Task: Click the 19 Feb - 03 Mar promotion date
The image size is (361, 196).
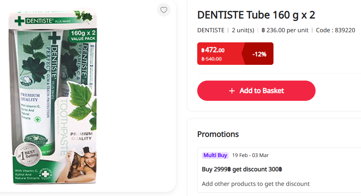Action: click(250, 155)
